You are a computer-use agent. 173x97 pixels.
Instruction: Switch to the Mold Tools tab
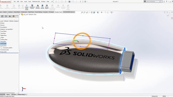click(x=31, y=12)
